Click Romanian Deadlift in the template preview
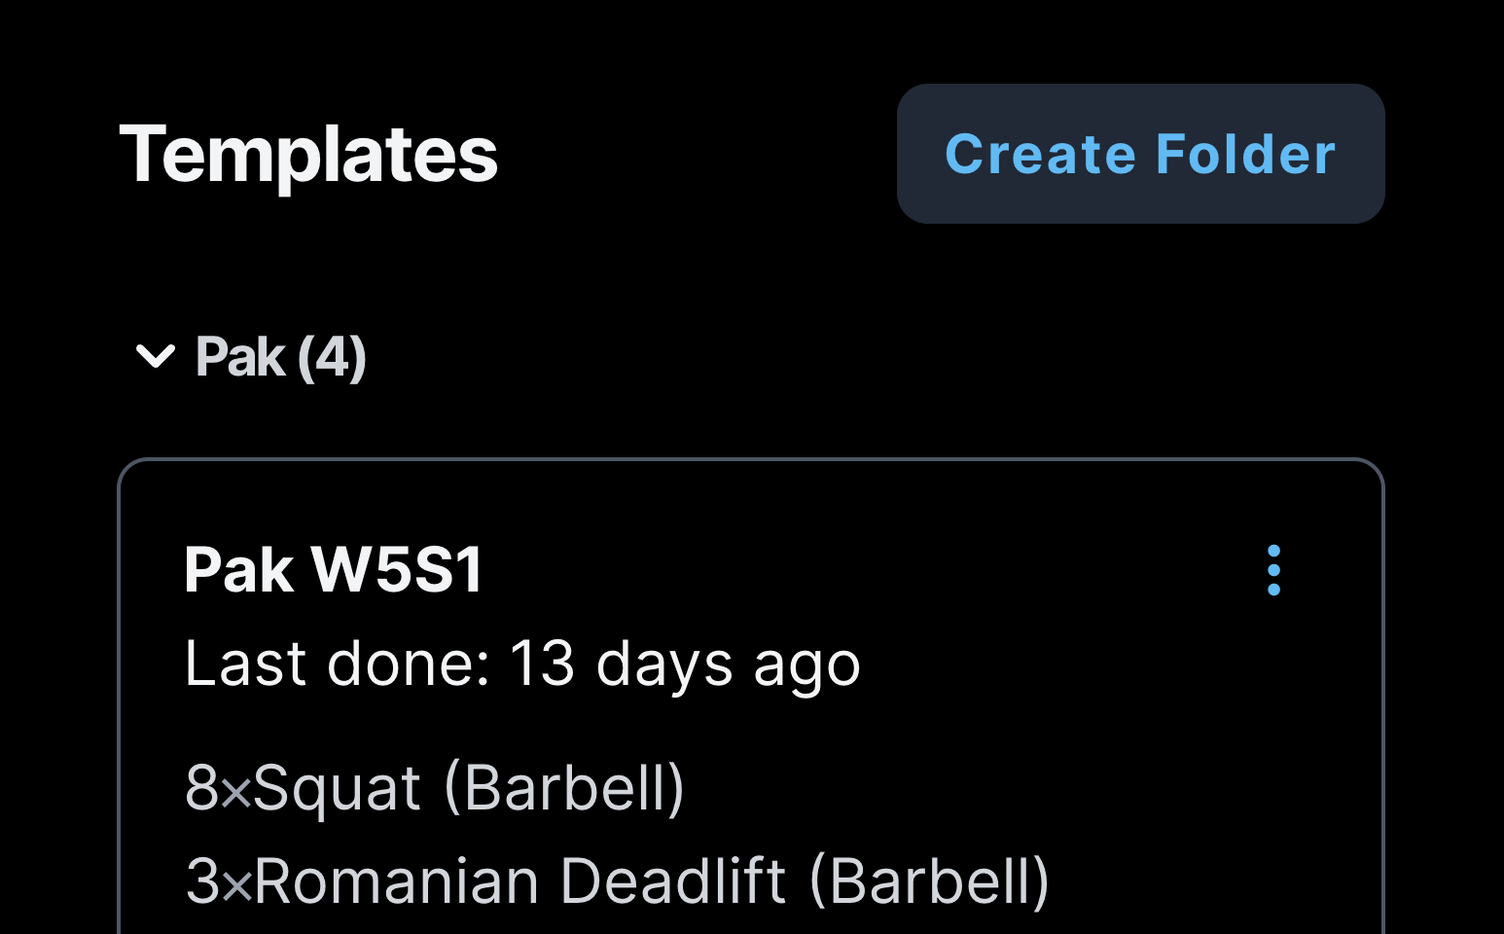 tap(519, 881)
